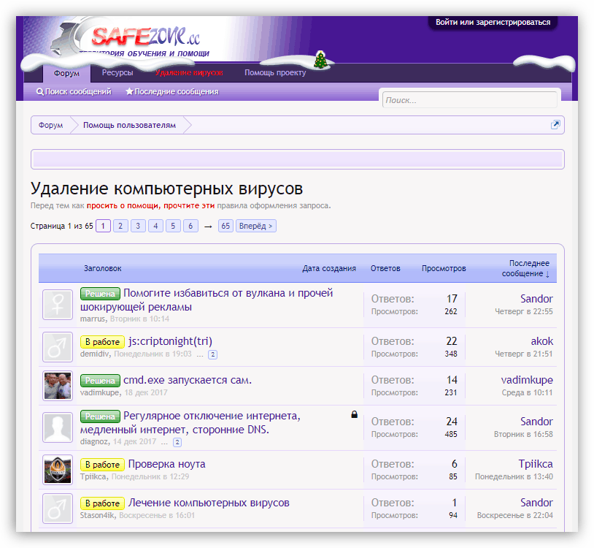Click Решена tag on вулкана thread
Viewport: 594px width, 548px height.
tap(100, 294)
